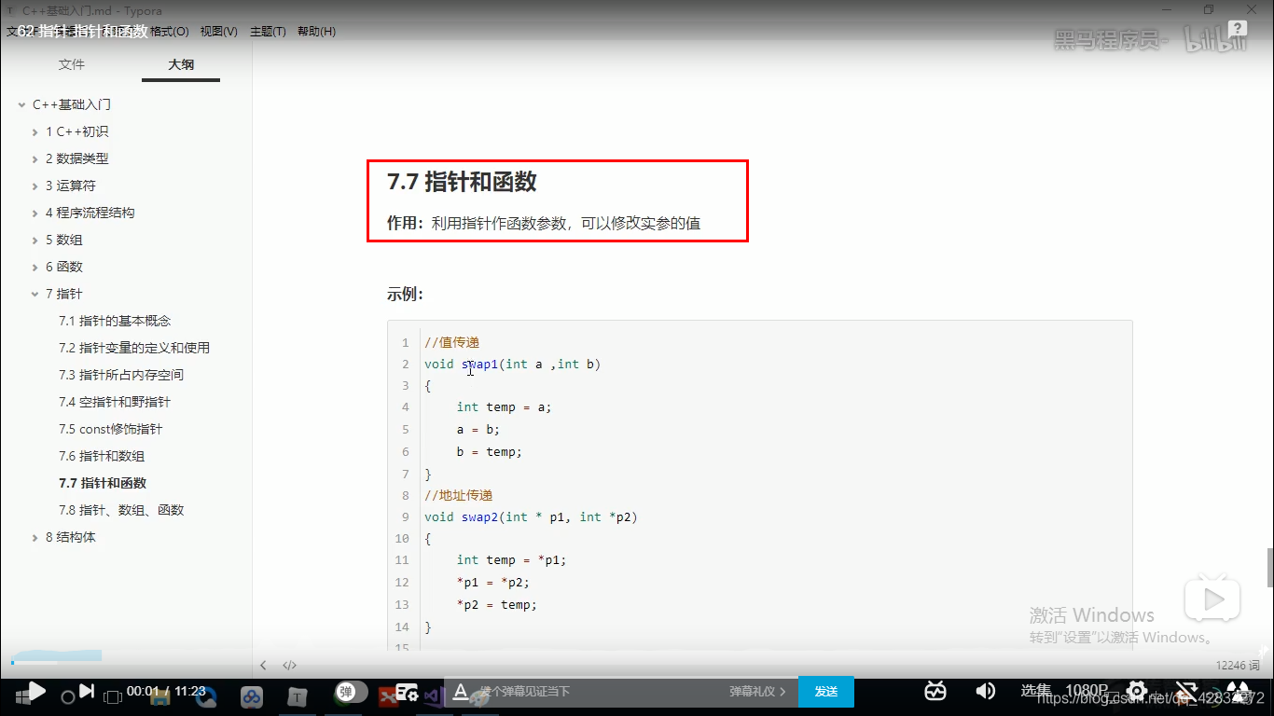Go to 7.8 指针、数组、函数 heading
The height and width of the screenshot is (716, 1274).
[x=121, y=510]
